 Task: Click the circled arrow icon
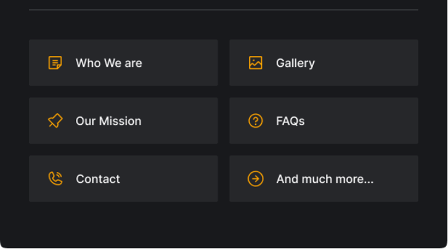255,179
